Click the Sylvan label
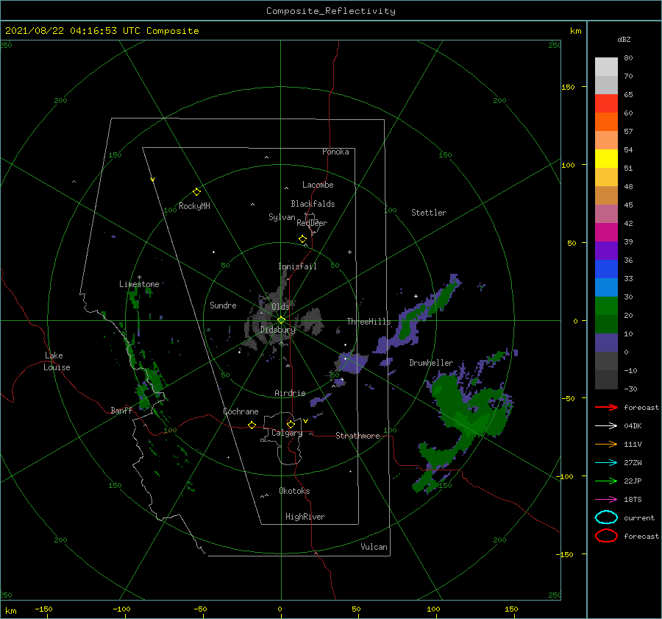This screenshot has width=662, height=619. tap(282, 217)
